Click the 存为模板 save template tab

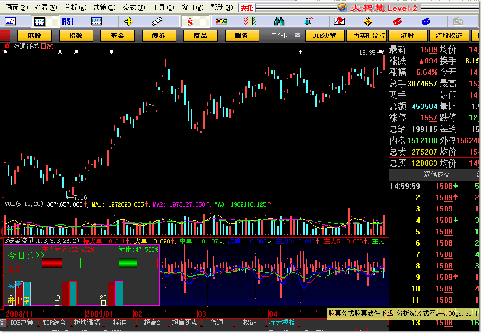pyautogui.click(x=282, y=323)
